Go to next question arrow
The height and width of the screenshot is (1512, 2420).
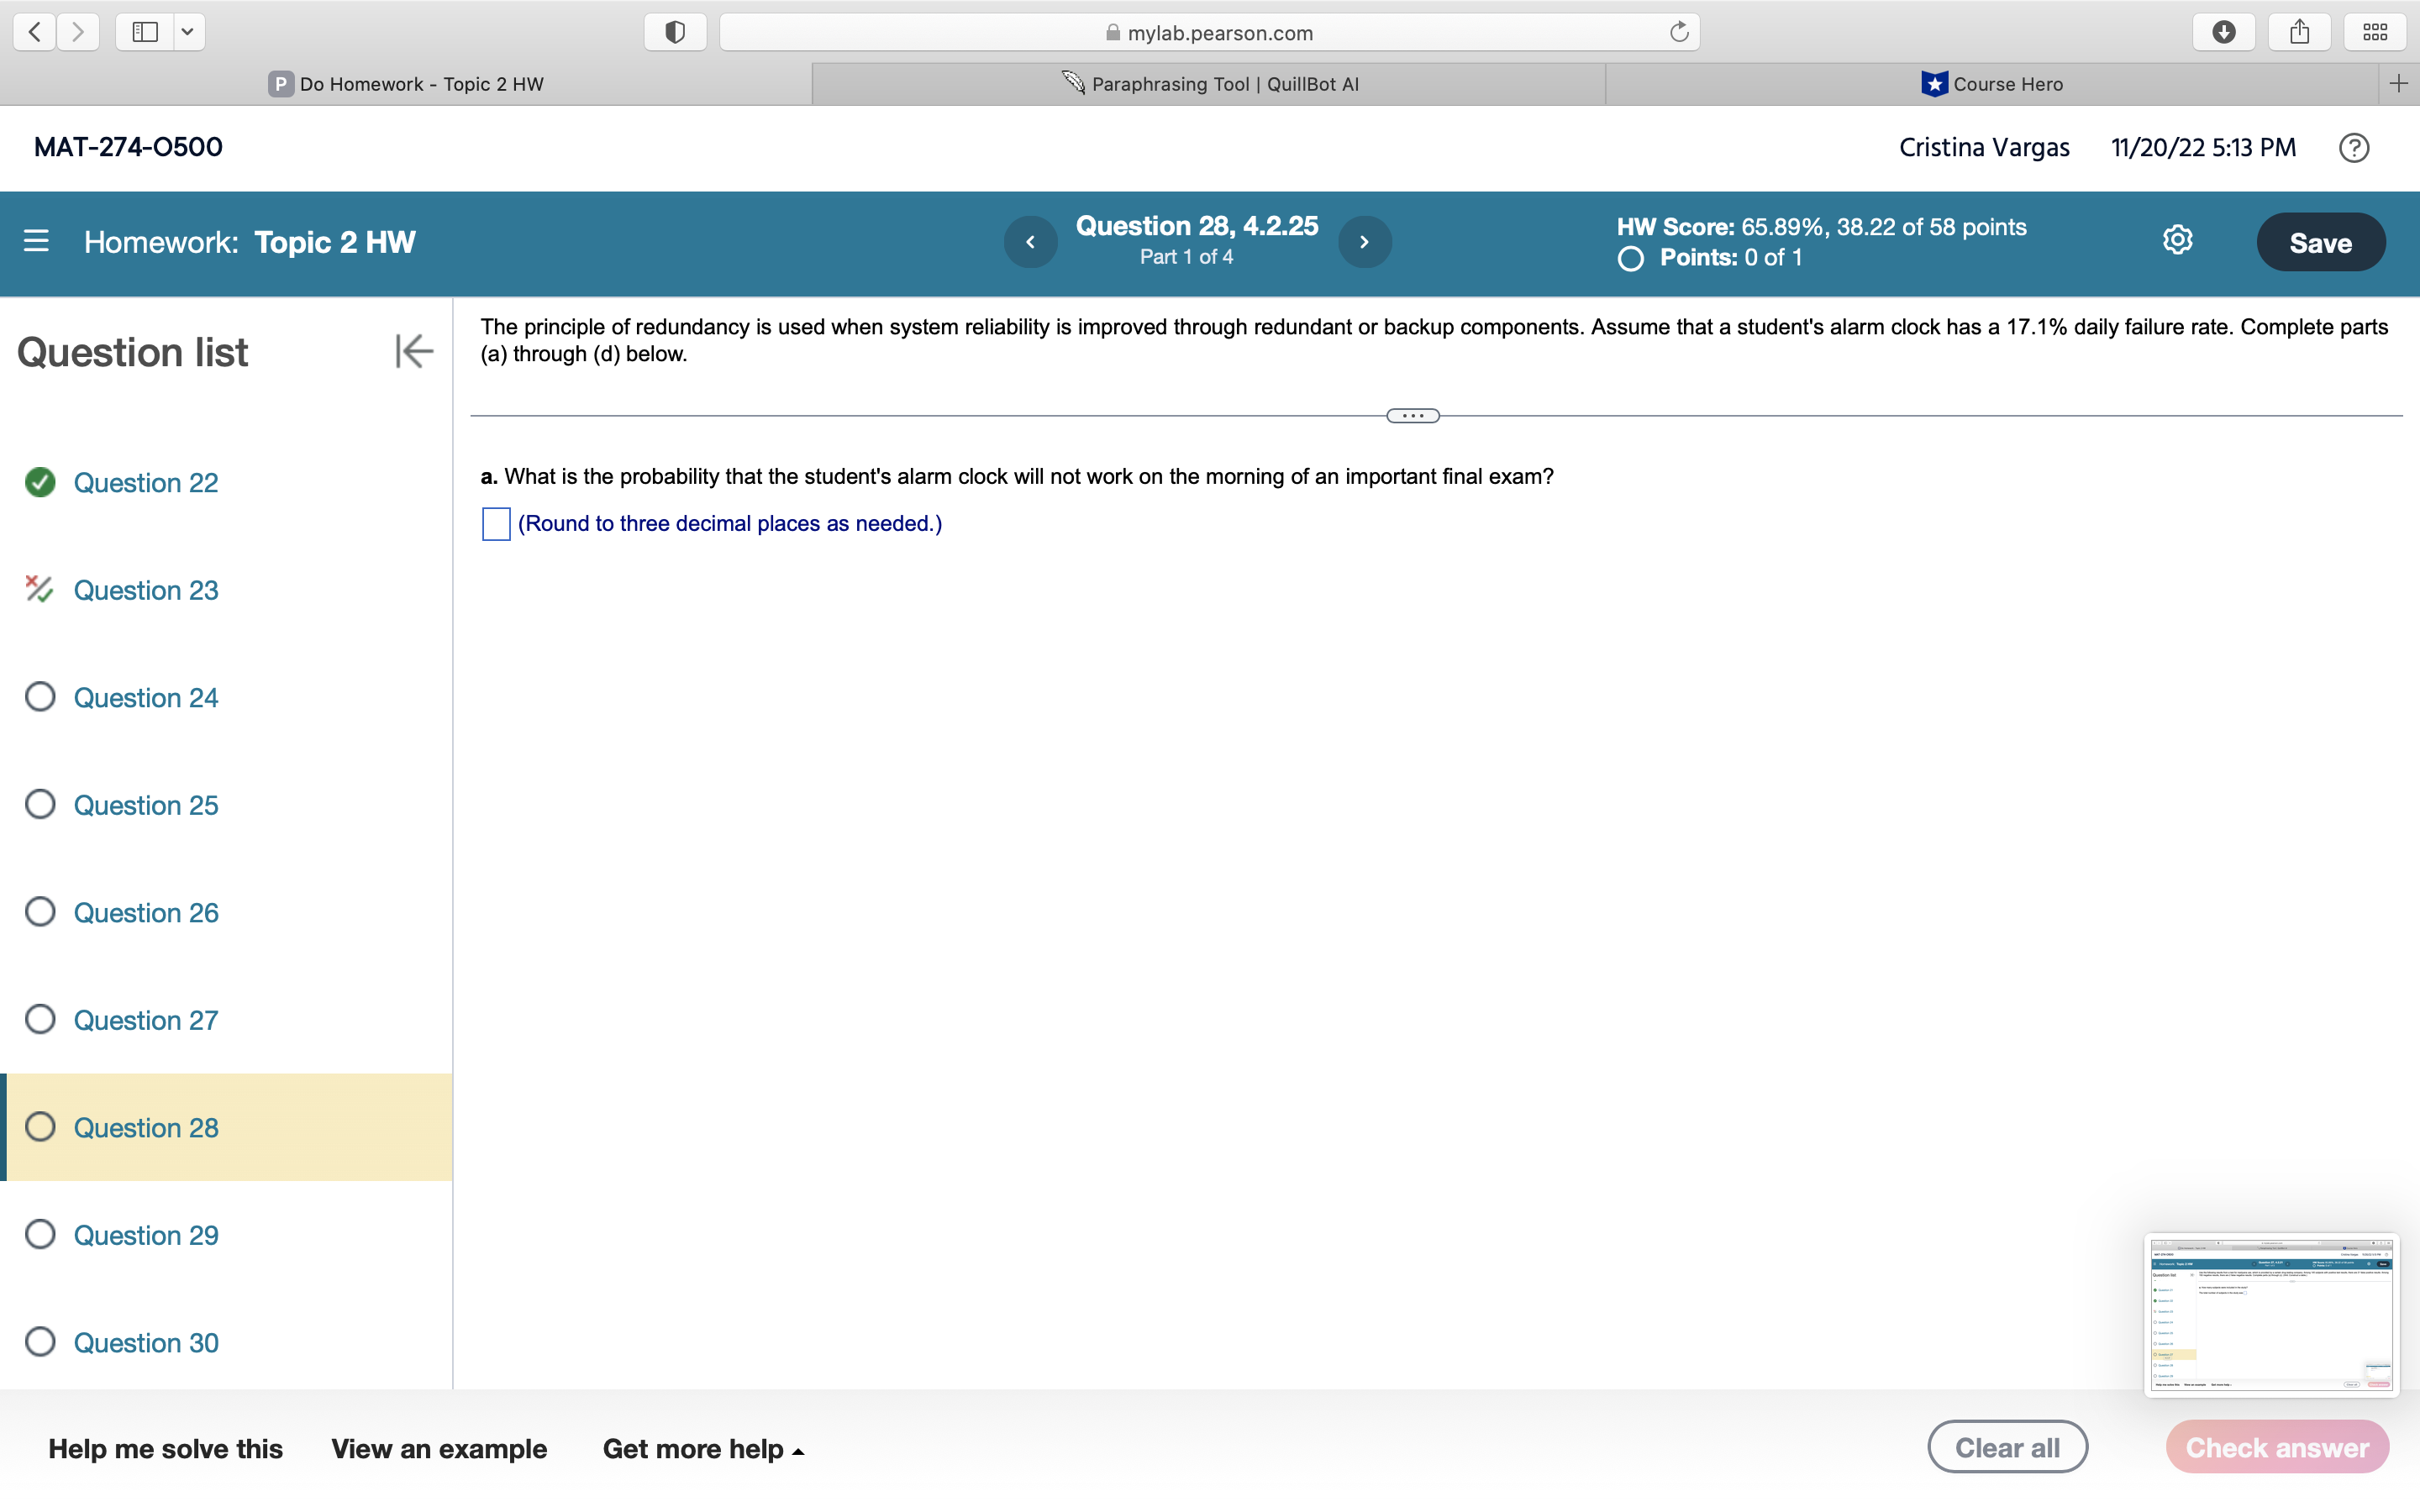(1364, 242)
